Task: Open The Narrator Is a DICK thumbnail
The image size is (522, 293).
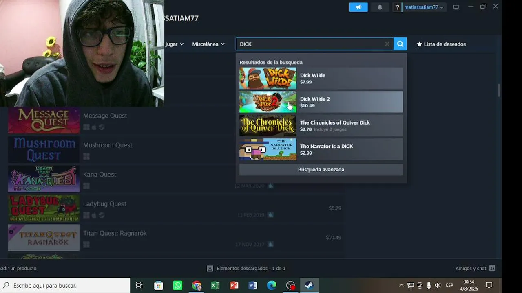Action: tap(268, 149)
